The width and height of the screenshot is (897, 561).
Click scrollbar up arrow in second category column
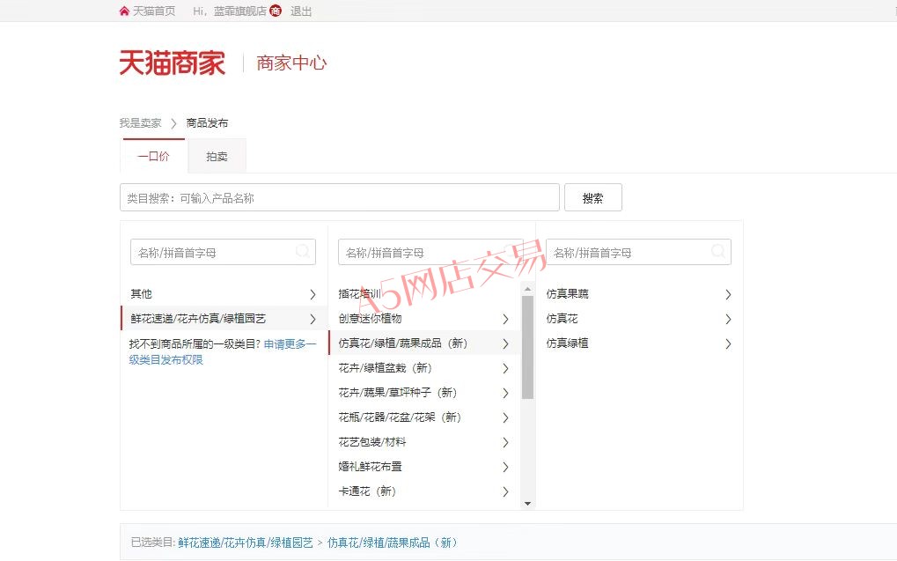527,290
